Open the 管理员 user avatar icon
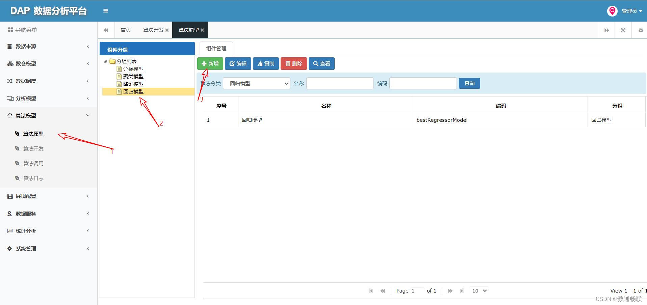647x305 pixels. pos(612,11)
